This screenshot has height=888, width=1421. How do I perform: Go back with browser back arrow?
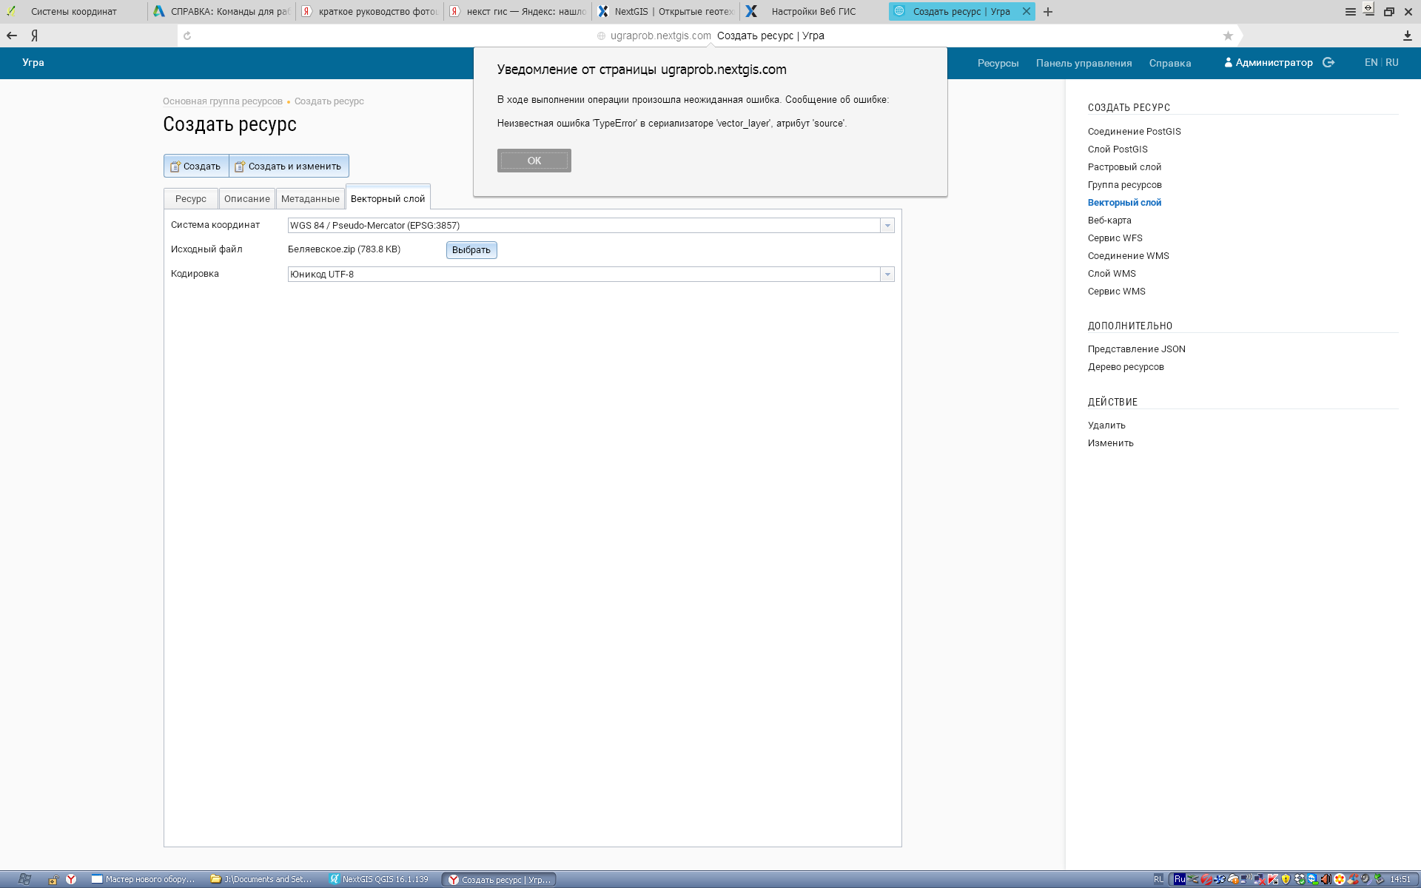[x=12, y=36]
